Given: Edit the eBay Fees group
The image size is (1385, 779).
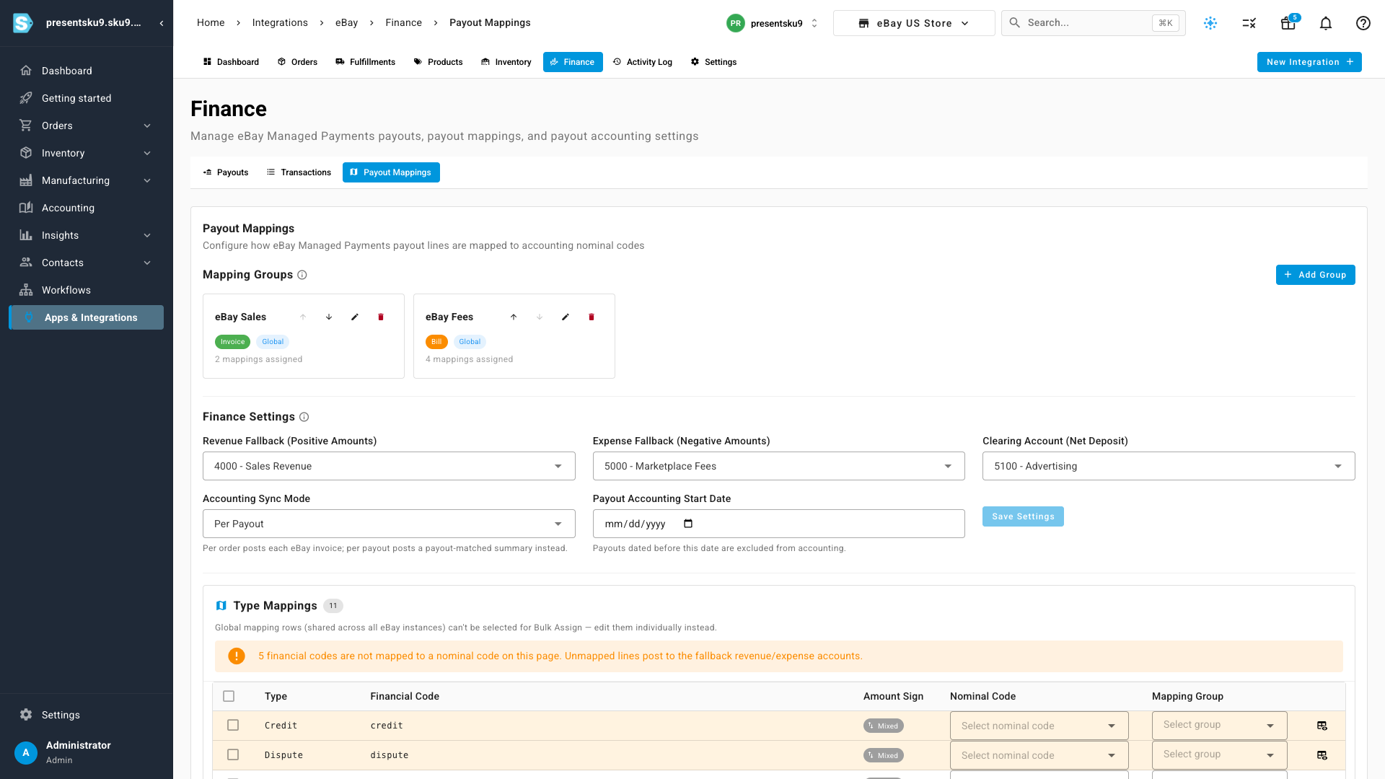Looking at the screenshot, I should [x=566, y=317].
